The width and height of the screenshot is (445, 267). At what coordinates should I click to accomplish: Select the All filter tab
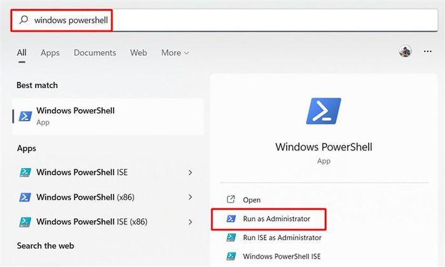tap(22, 53)
